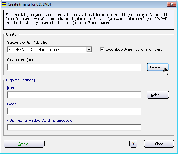The width and height of the screenshot is (178, 154).
Task: Open the Browse... folder dialog
Action: click(158, 67)
